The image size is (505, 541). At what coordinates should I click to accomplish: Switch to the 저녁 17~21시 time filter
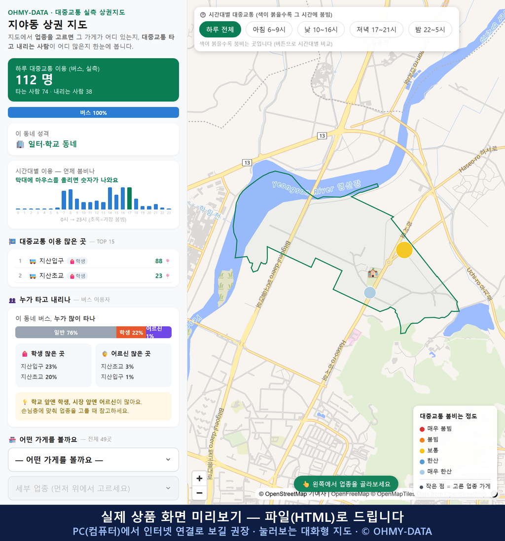pos(376,30)
